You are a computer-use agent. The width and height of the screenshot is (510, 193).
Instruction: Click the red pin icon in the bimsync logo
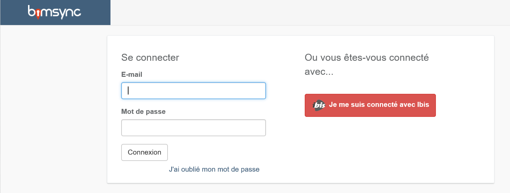(38, 14)
